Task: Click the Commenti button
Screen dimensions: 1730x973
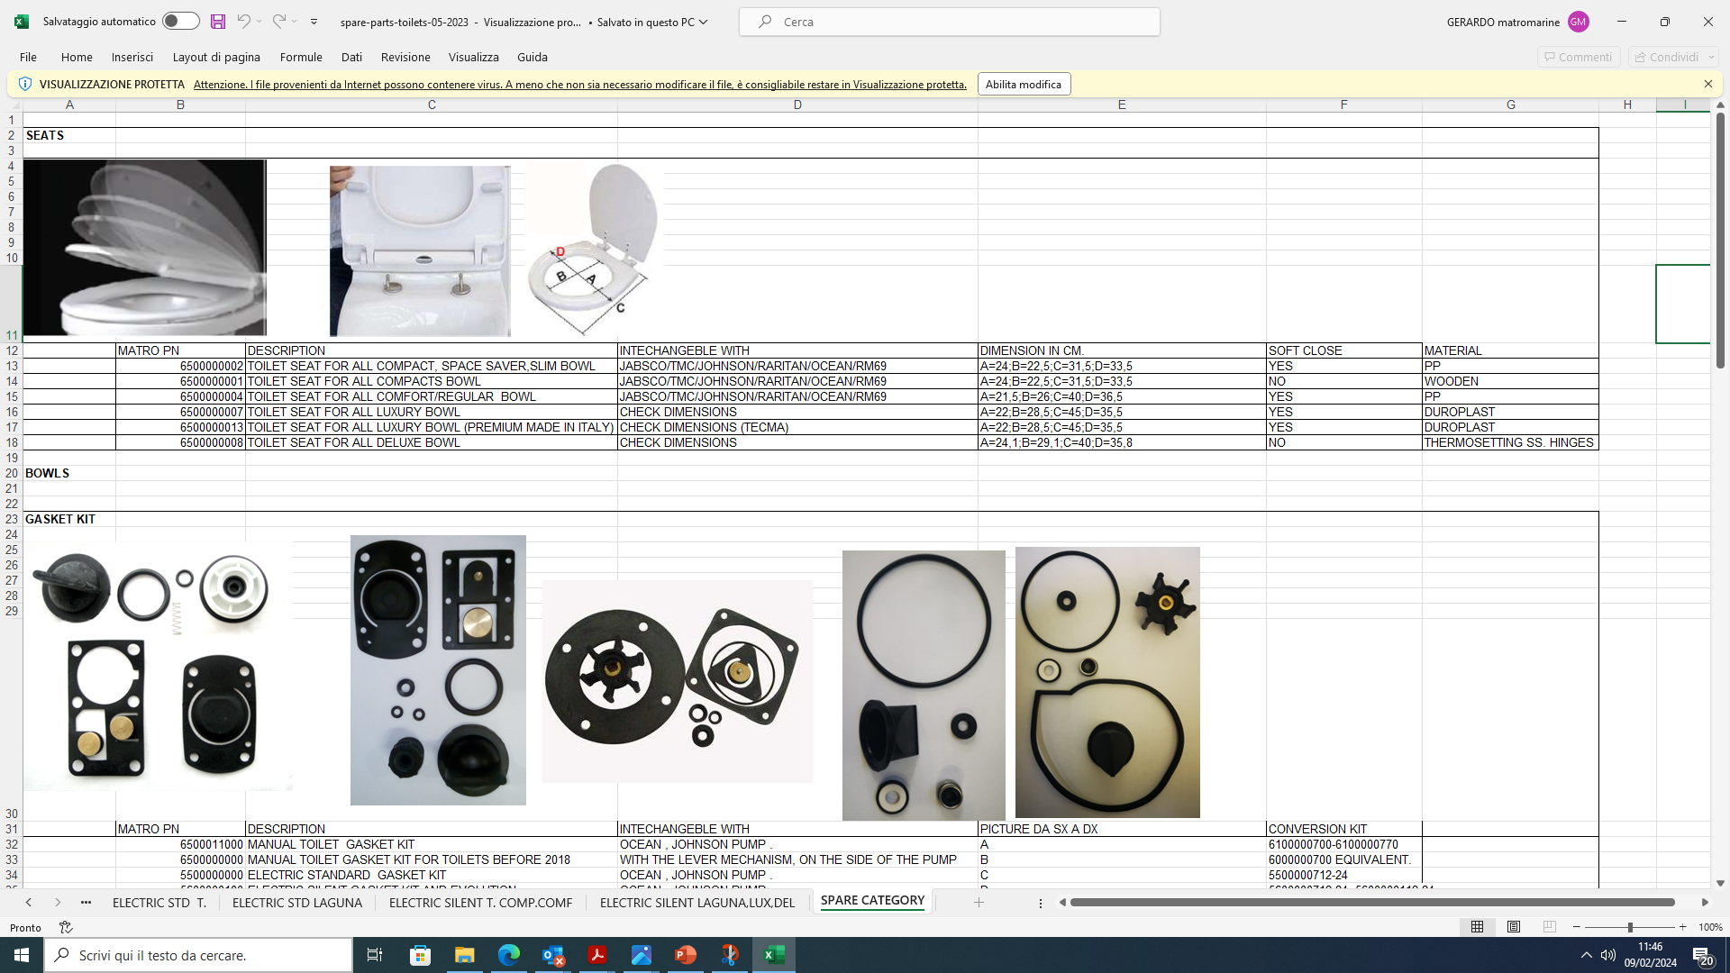Action: tap(1578, 57)
